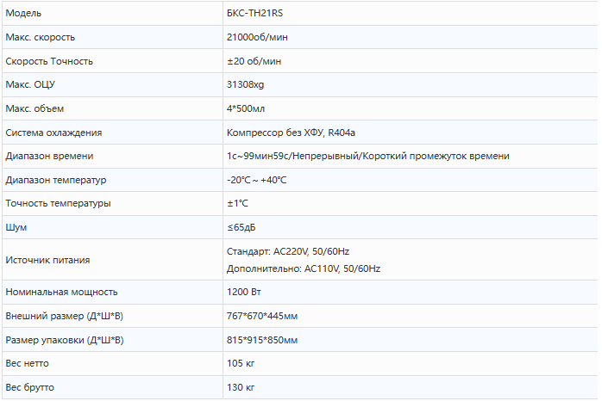Viewport: 602px width, 401px height.
Task: Select Компрессор без ХФУ, R404a text
Action: coord(291,133)
